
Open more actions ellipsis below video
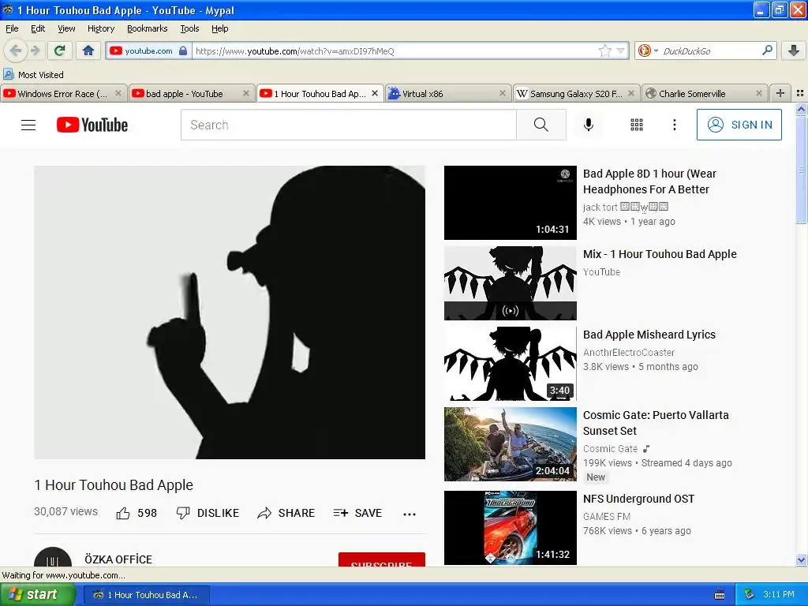[410, 514]
